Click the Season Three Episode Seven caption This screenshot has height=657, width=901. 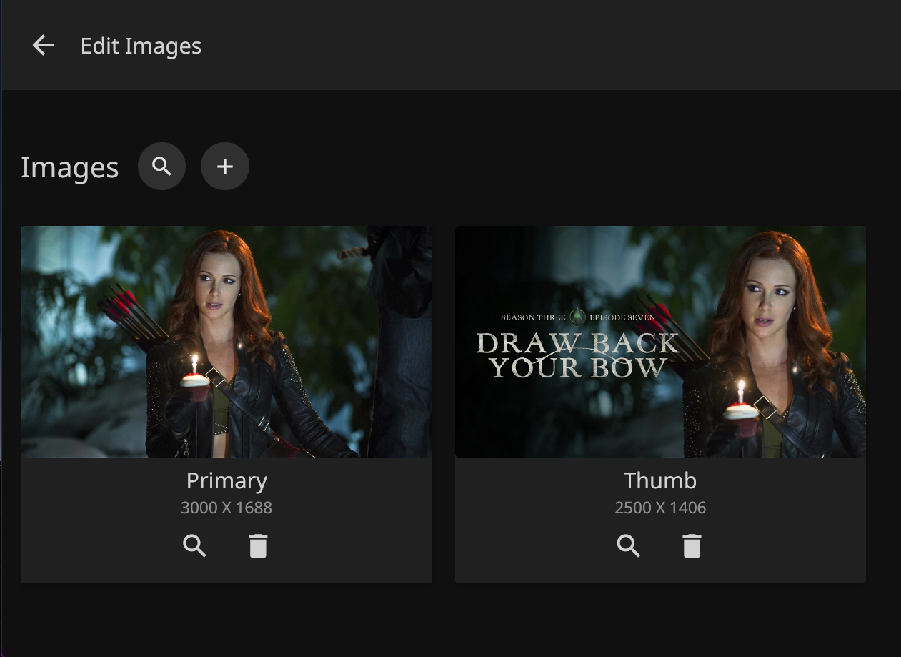[x=577, y=317]
